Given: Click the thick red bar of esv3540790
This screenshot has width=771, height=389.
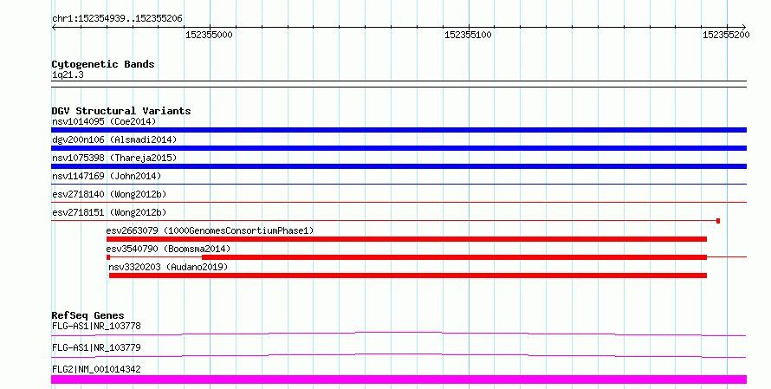Looking at the screenshot, I should pyautogui.click(x=454, y=257).
